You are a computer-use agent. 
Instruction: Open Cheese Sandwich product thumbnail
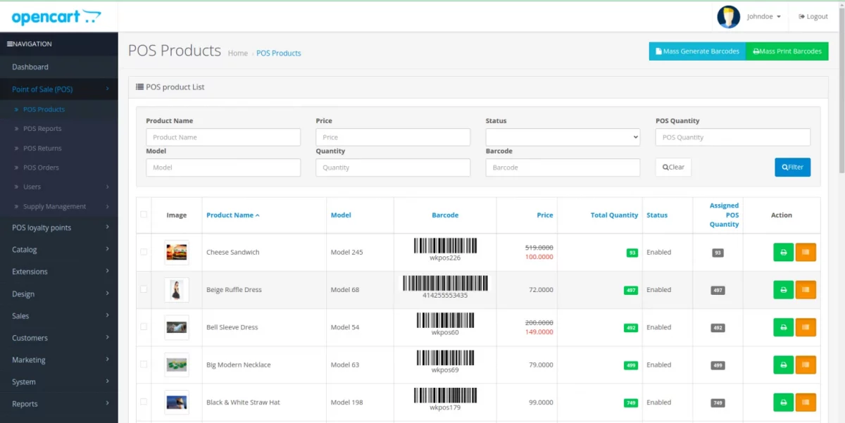tap(177, 252)
